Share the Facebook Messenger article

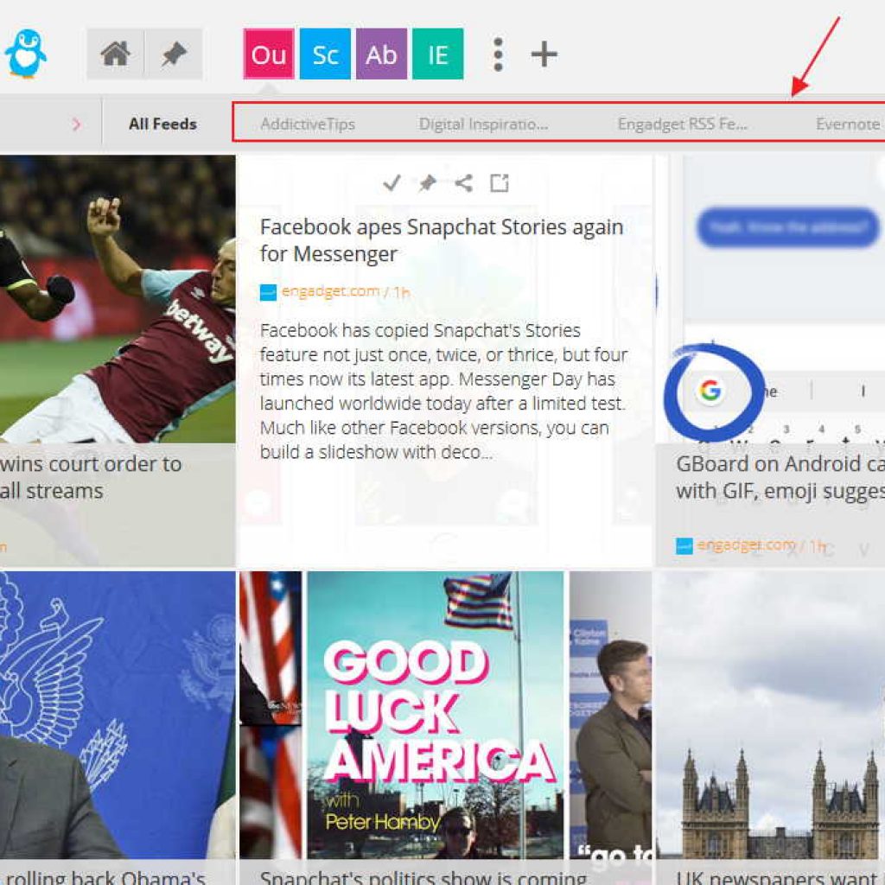pos(463,183)
